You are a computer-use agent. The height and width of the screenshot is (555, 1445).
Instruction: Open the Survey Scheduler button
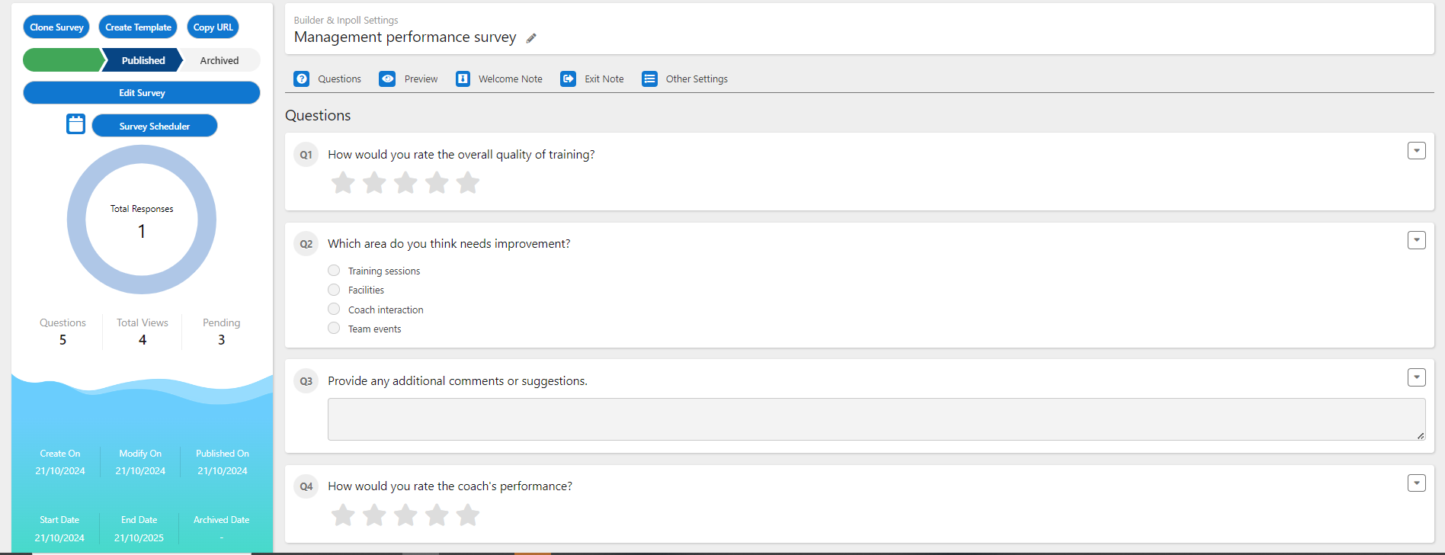(x=155, y=127)
